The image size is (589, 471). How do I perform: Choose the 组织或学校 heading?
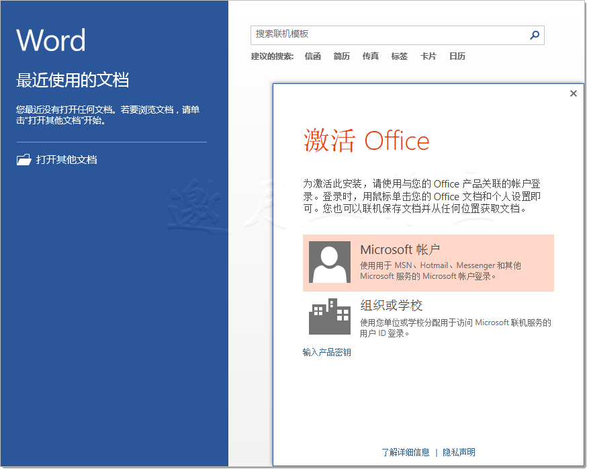tap(391, 305)
